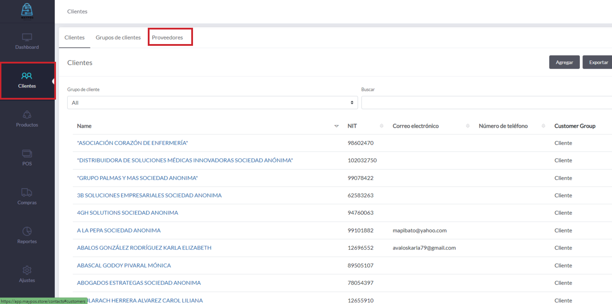612x304 pixels.
Task: Open the Dashboard sidebar icon
Action: [x=27, y=37]
